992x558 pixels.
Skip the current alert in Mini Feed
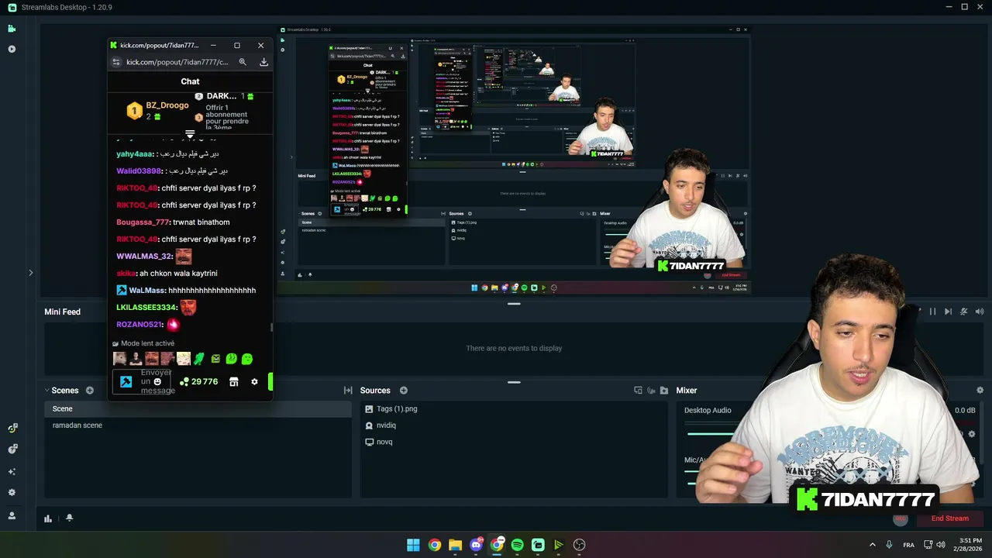(x=948, y=312)
